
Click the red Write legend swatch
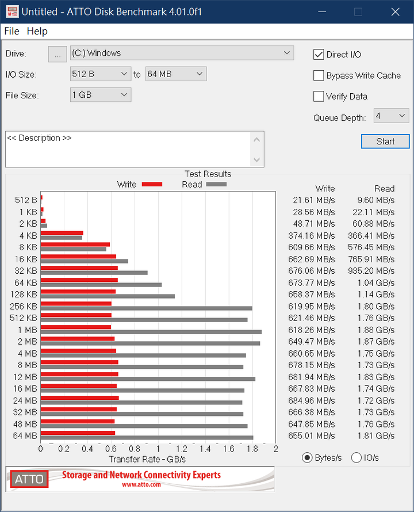click(152, 185)
